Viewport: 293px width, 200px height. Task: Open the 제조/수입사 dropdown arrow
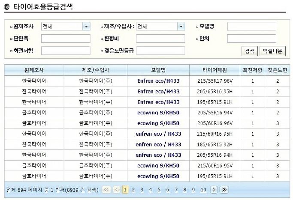181,26
